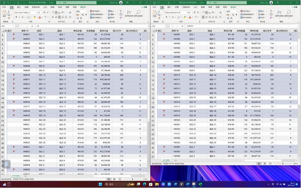This screenshot has height=188, width=301.
Task: Open File Explorer from taskbar
Action: pos(157,184)
